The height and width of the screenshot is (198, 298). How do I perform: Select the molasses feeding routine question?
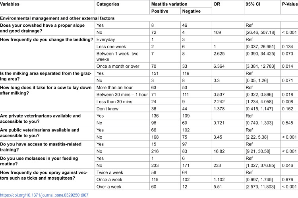pos(39,161)
